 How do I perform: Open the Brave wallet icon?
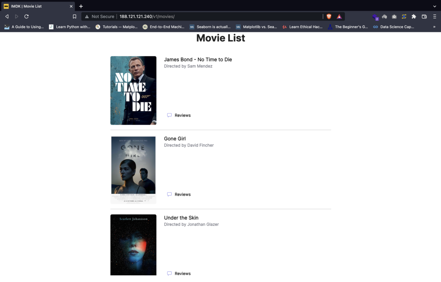click(424, 16)
